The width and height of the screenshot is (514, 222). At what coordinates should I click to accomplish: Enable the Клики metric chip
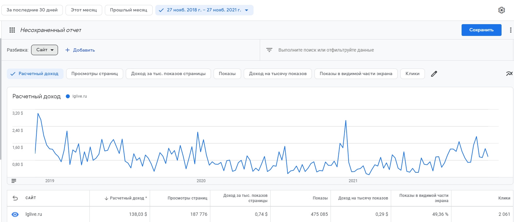tap(412, 74)
